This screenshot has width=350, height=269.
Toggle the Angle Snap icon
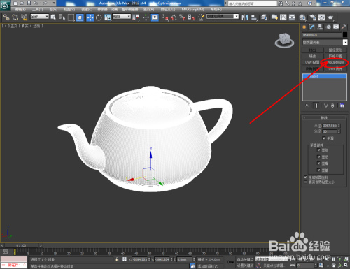point(174,17)
